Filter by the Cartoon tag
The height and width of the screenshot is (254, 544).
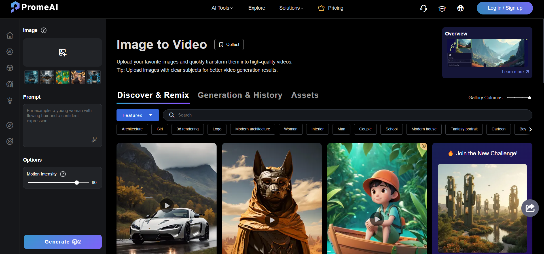click(x=498, y=129)
